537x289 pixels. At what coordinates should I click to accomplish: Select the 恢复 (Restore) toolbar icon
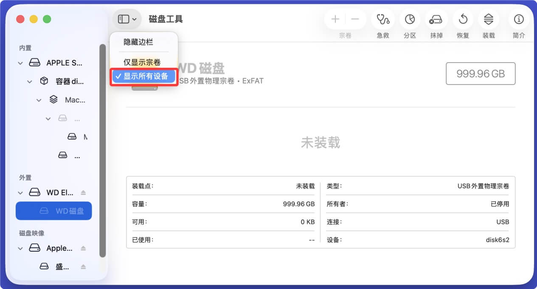click(x=462, y=19)
